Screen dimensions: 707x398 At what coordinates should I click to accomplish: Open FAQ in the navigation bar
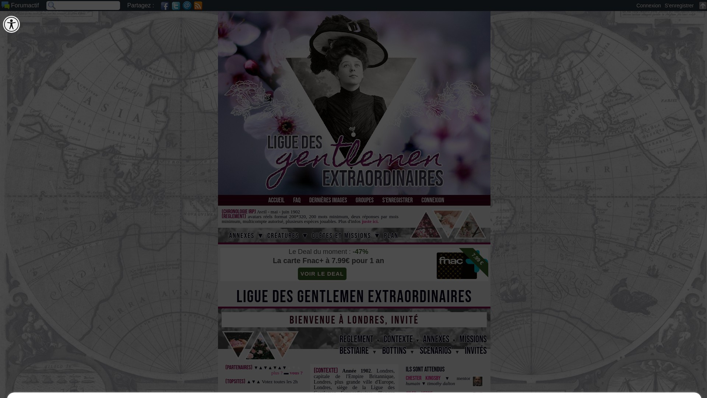(x=297, y=200)
